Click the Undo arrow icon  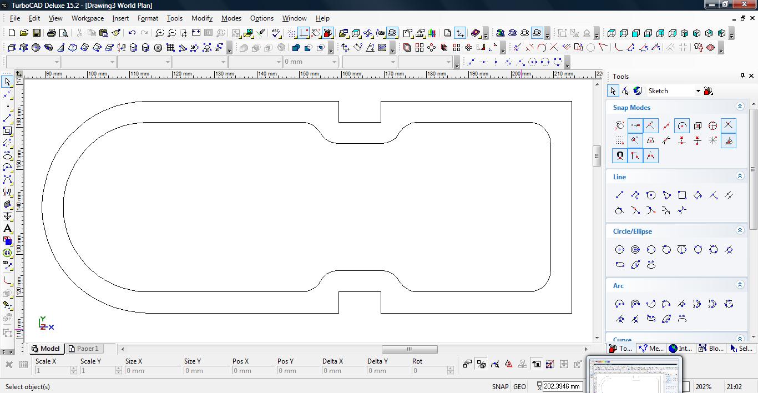click(x=132, y=33)
